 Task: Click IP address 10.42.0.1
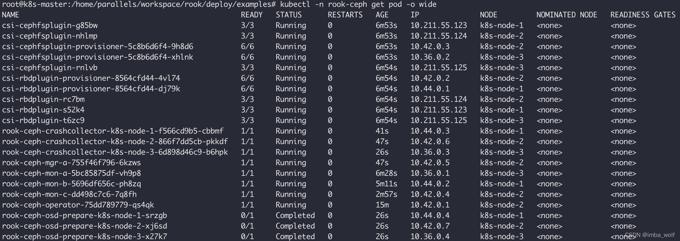[430, 205]
